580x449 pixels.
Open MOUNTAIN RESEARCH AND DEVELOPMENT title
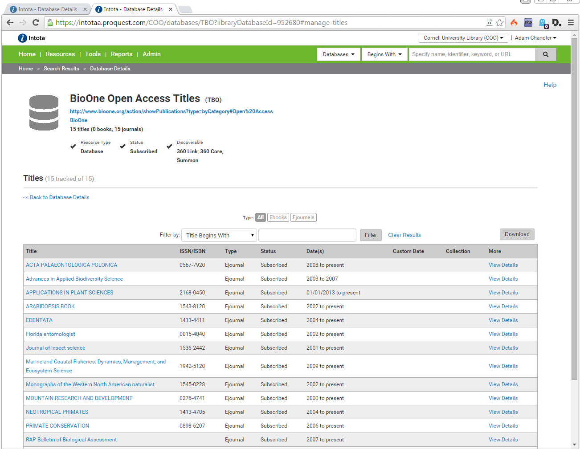[79, 398]
